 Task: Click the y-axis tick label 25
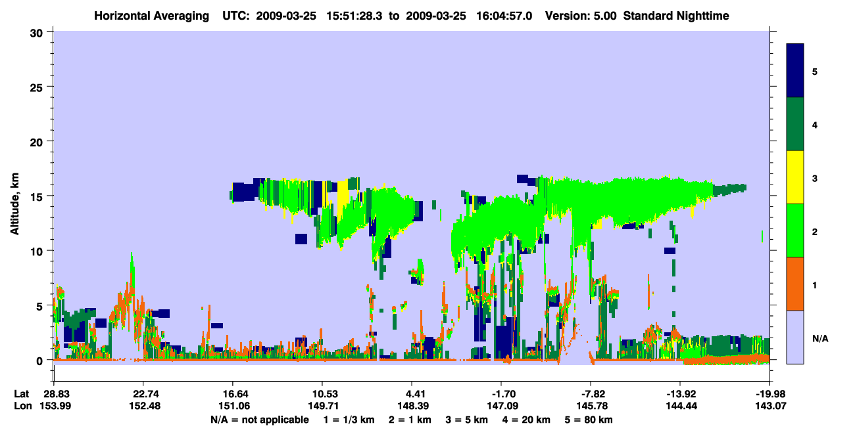pyautogui.click(x=38, y=87)
